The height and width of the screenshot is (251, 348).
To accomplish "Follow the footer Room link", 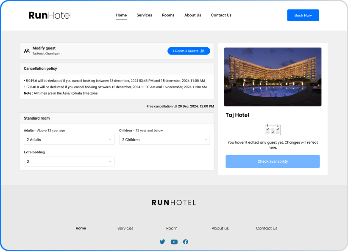I will [x=172, y=228].
